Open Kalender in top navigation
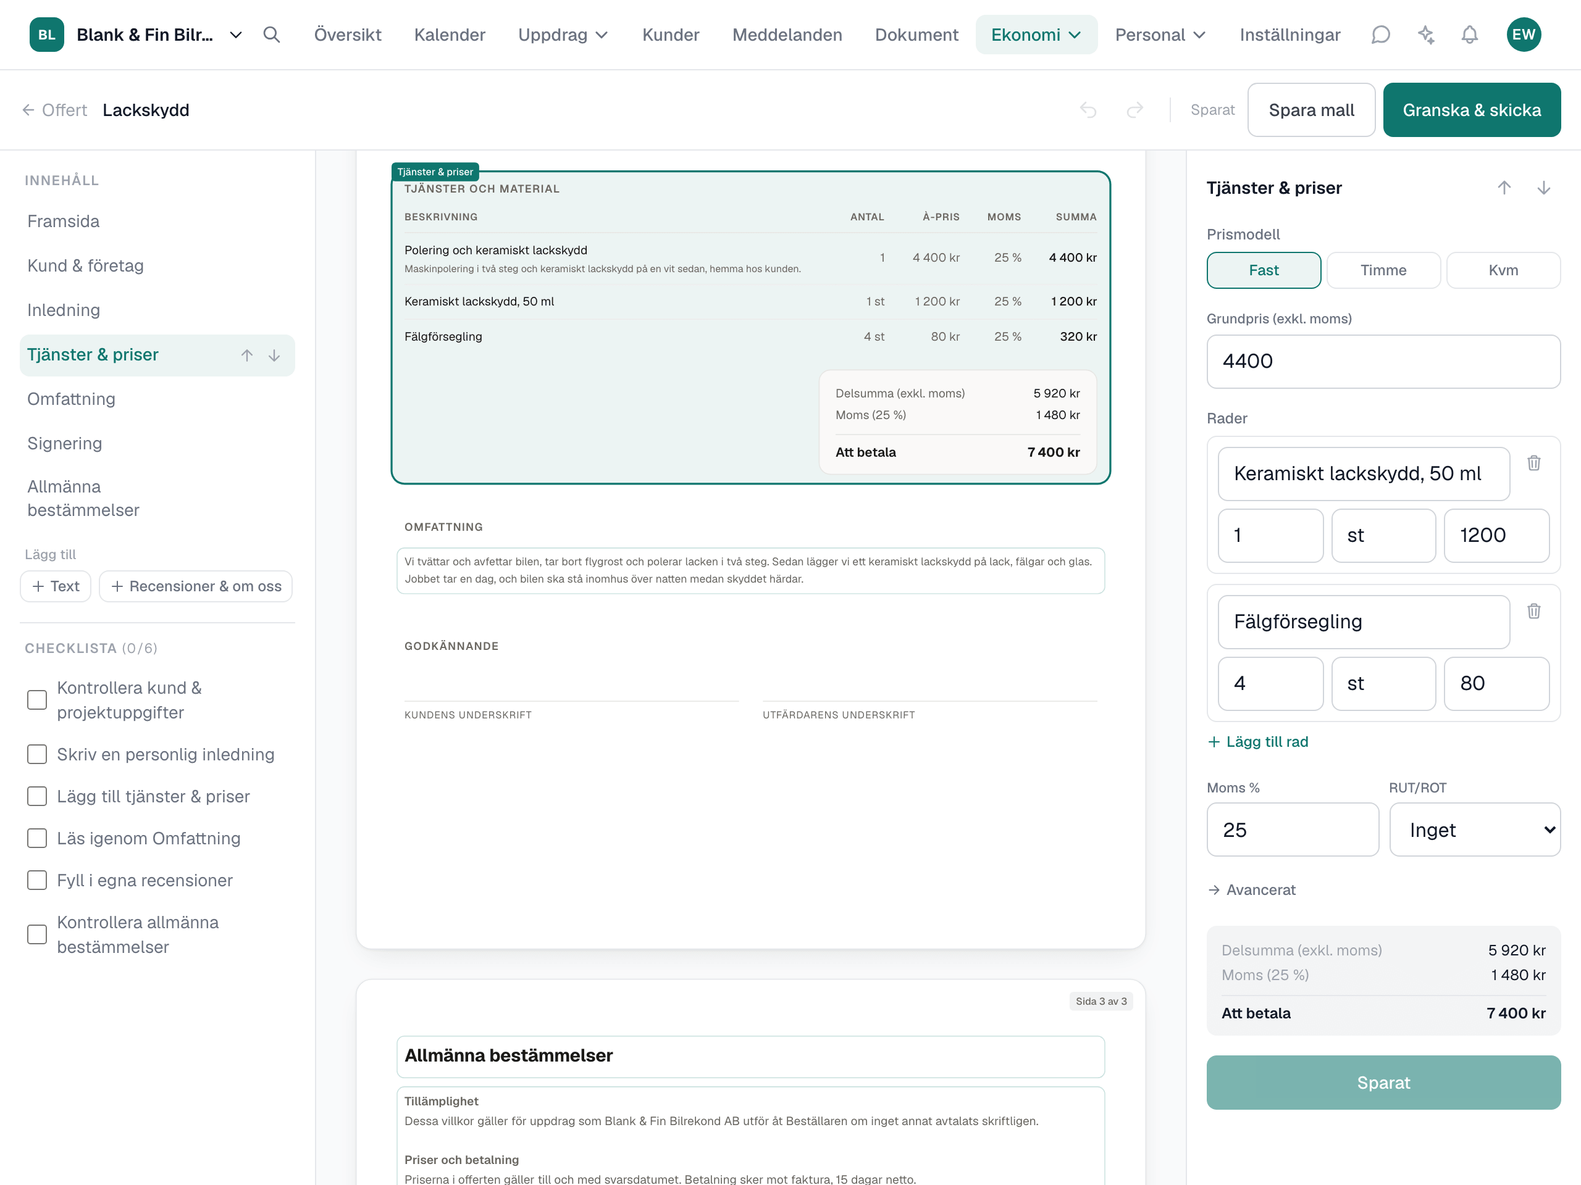 (450, 35)
